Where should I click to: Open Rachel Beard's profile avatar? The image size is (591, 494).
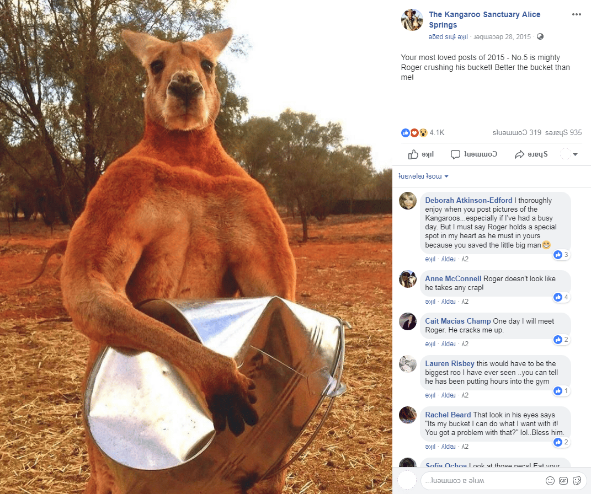(408, 415)
